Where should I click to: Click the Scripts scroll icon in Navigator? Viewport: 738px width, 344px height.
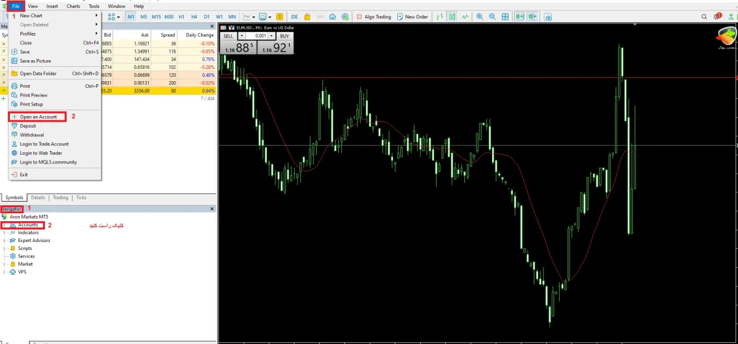(x=13, y=249)
